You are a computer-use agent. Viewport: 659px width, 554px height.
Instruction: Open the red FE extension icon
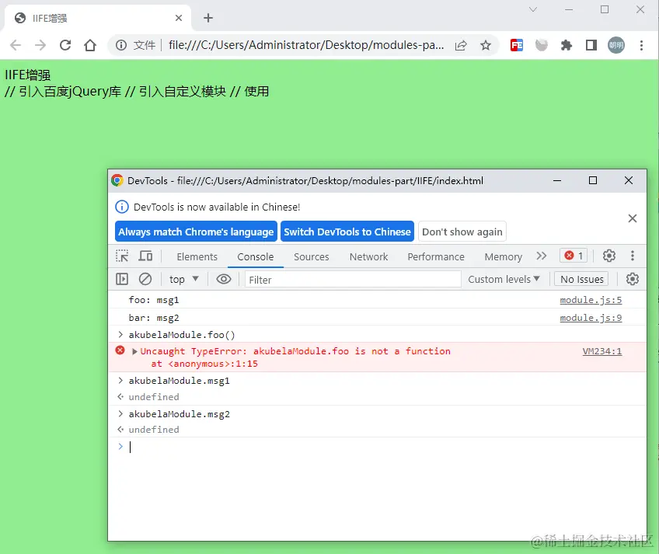517,45
